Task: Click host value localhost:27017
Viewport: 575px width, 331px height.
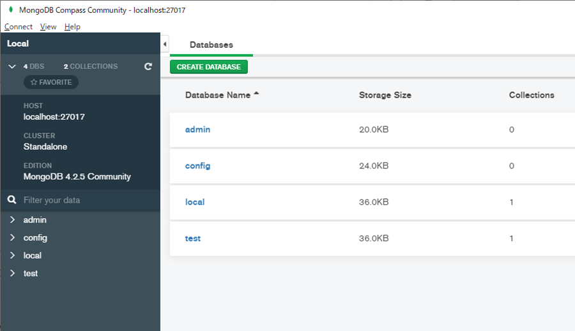Action: click(x=54, y=117)
